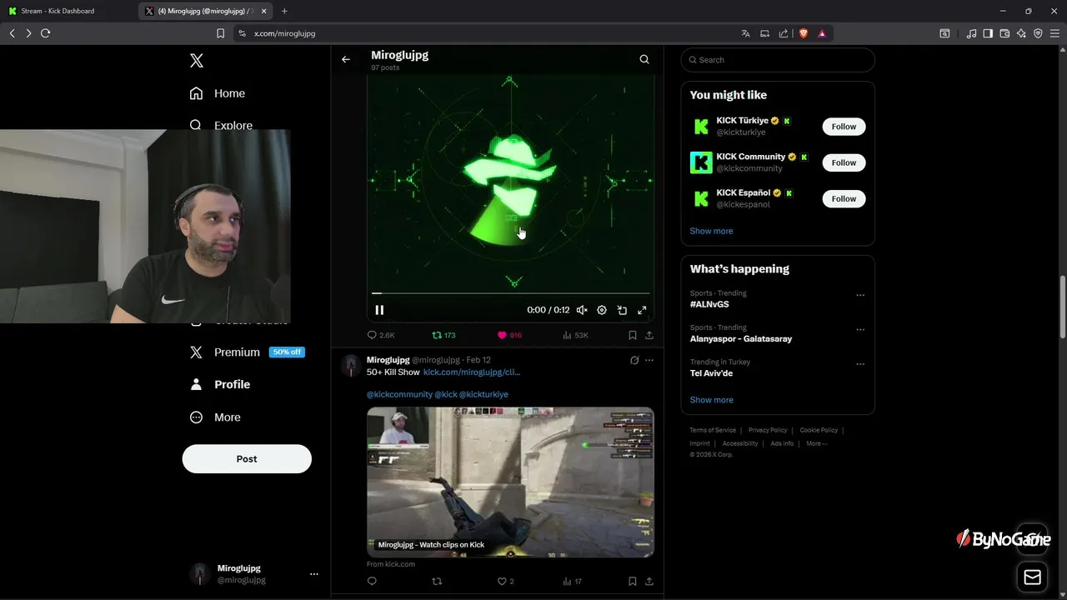The image size is (1067, 600).
Task: Open More menu in sidebar
Action: pyautogui.click(x=216, y=417)
